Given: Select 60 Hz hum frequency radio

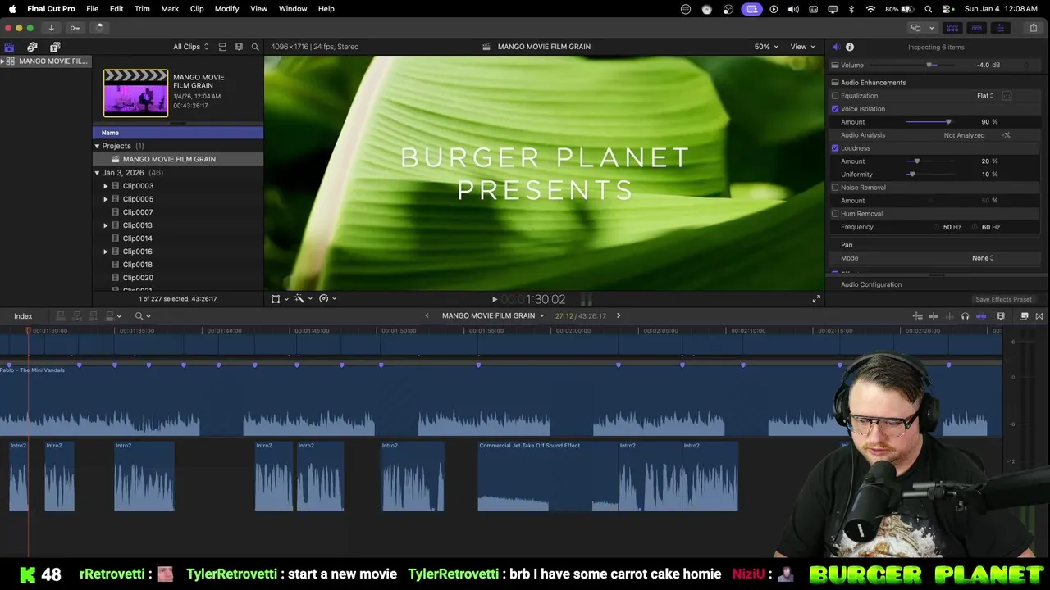Looking at the screenshot, I should click(x=975, y=227).
